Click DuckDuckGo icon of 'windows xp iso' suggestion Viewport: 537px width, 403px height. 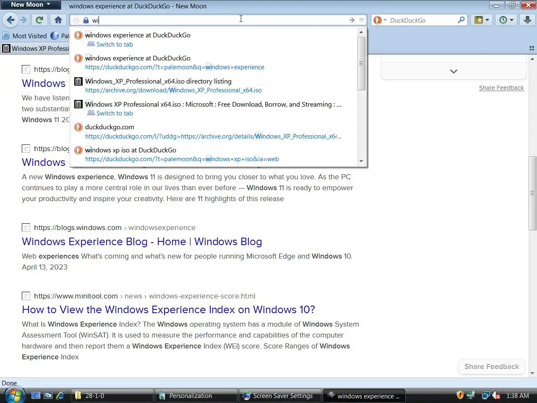tap(78, 150)
